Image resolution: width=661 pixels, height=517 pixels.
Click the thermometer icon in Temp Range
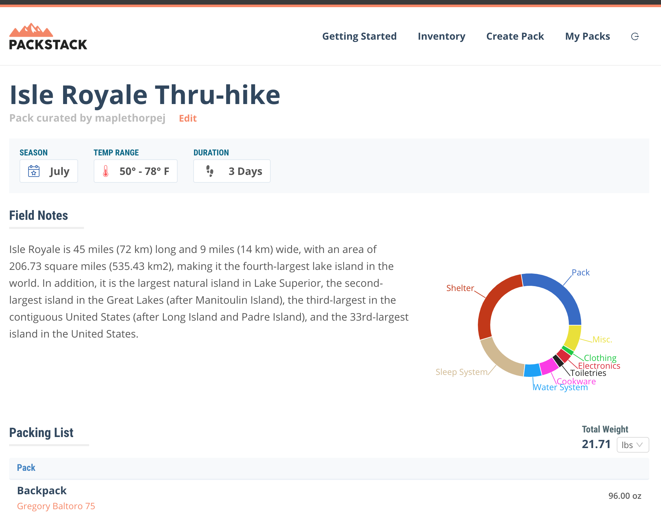(x=106, y=171)
